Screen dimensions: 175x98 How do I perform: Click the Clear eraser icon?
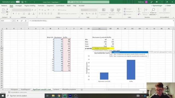click(139, 14)
